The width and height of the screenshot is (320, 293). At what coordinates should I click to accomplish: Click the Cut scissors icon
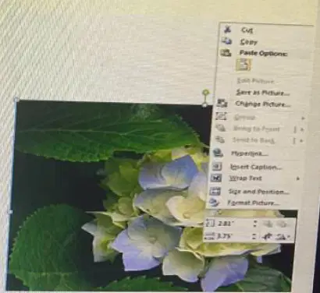pos(228,30)
